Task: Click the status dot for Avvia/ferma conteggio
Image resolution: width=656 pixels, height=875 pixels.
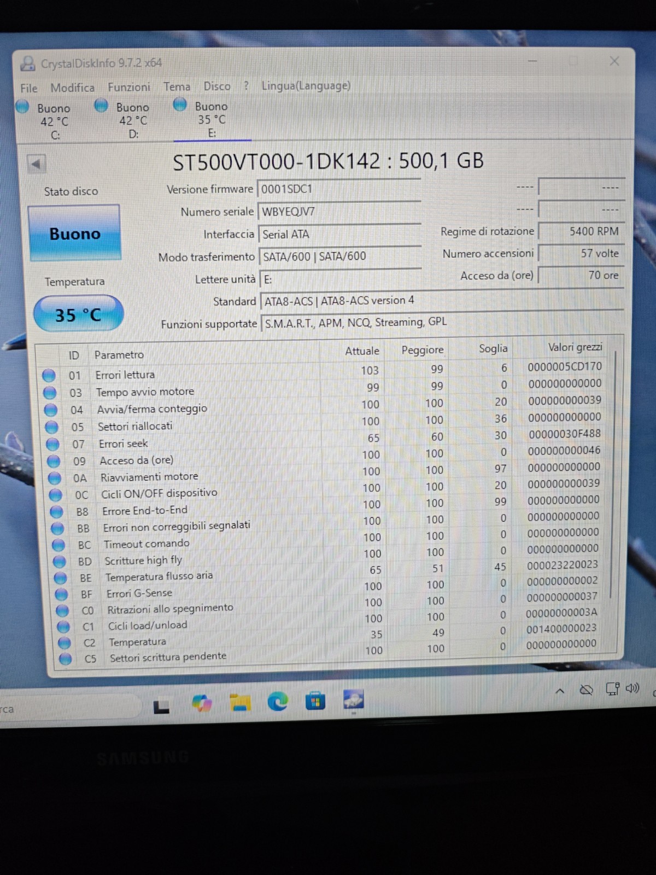Action: click(x=51, y=410)
